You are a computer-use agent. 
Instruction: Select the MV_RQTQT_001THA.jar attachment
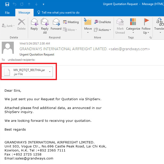(x=27, y=72)
